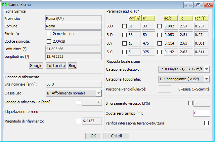The image size is (215, 142).
Task: Open Bing map lookup
Action: (72, 66)
